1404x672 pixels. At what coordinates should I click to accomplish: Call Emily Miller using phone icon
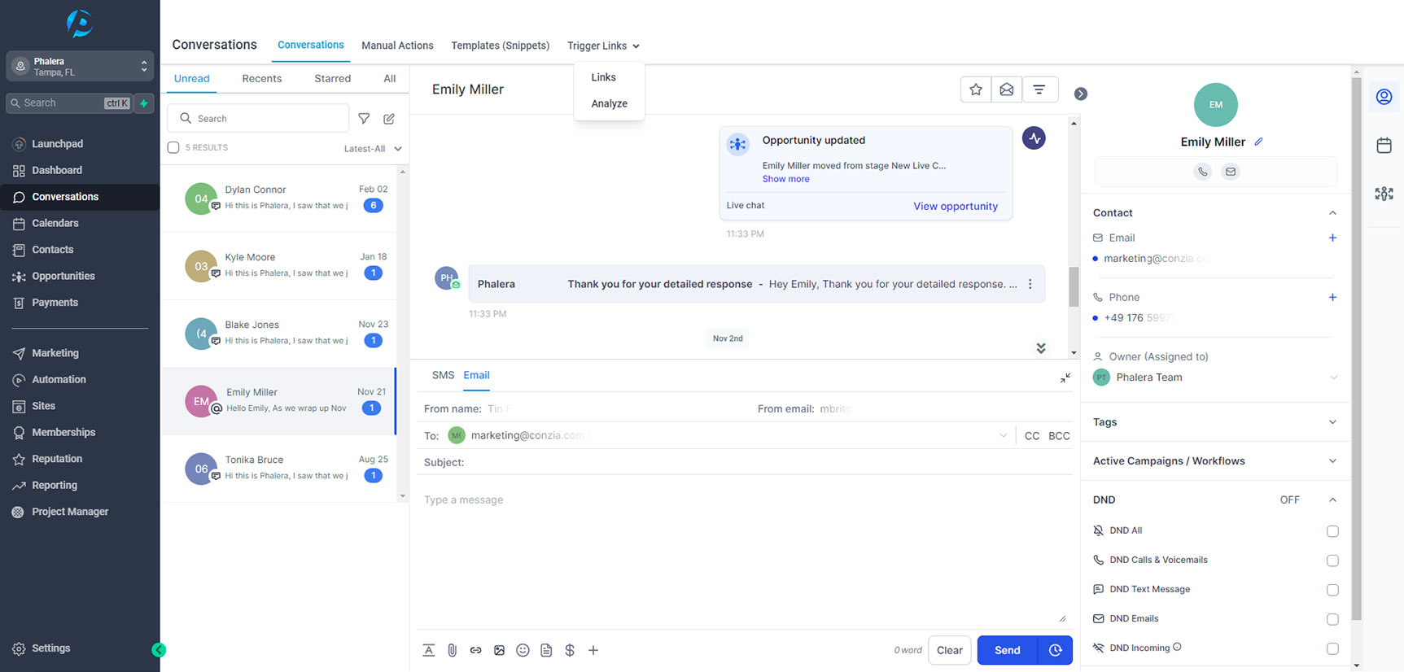click(1203, 172)
